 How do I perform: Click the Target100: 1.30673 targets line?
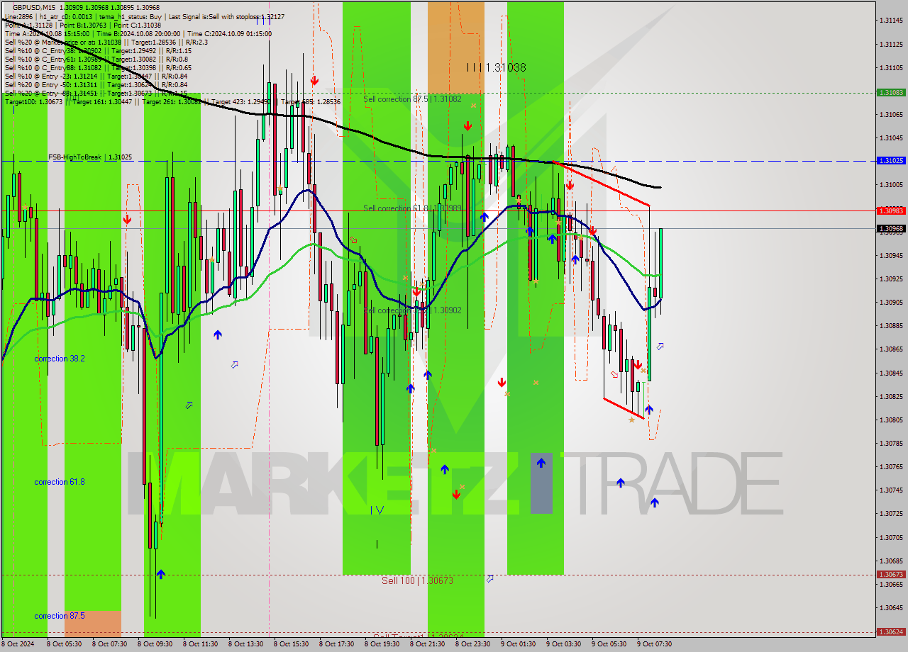tap(173, 101)
